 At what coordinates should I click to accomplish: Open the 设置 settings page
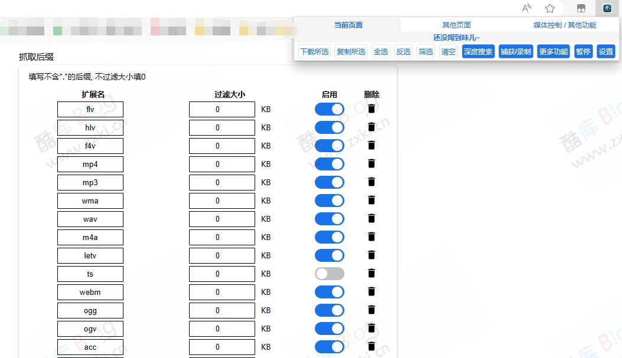coord(606,51)
